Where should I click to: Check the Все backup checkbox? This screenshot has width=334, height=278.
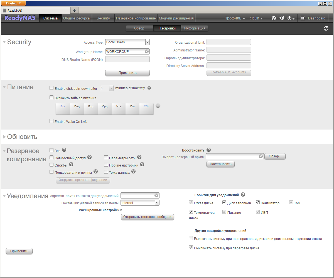(51, 150)
